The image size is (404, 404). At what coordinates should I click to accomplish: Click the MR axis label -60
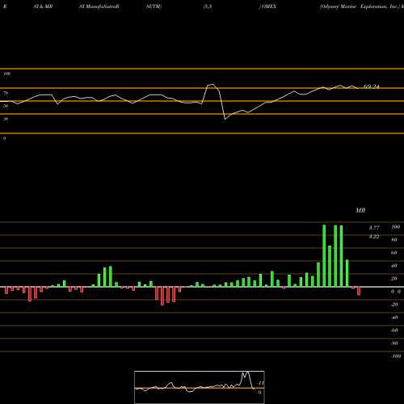tap(394, 330)
